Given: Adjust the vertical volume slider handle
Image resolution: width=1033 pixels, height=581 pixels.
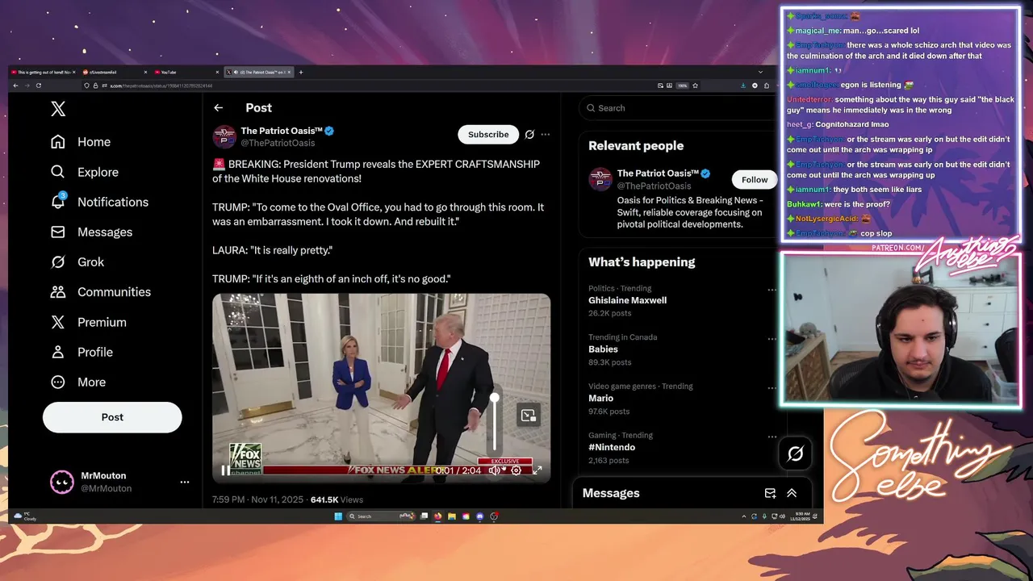Looking at the screenshot, I should click(495, 398).
